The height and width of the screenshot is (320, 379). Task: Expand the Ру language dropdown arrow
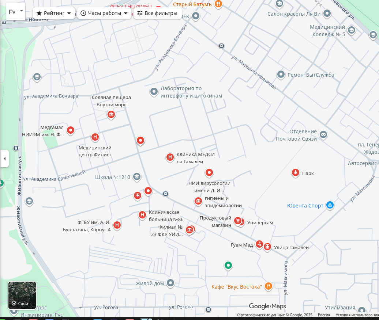[22, 11]
